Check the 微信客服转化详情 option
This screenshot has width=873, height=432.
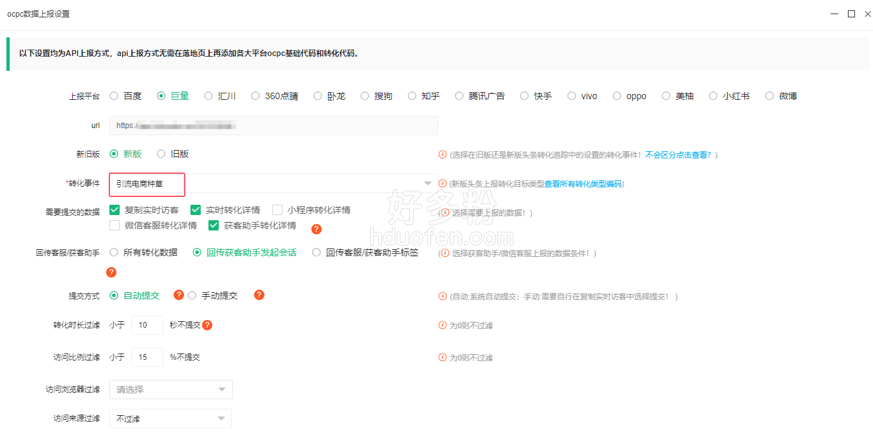pyautogui.click(x=115, y=225)
